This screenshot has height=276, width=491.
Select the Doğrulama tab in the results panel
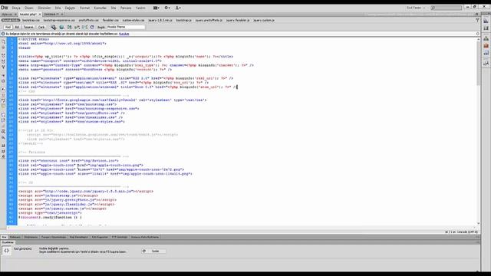31,237
